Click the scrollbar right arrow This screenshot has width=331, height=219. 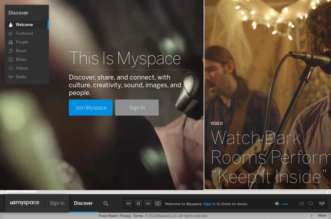click(x=329, y=192)
